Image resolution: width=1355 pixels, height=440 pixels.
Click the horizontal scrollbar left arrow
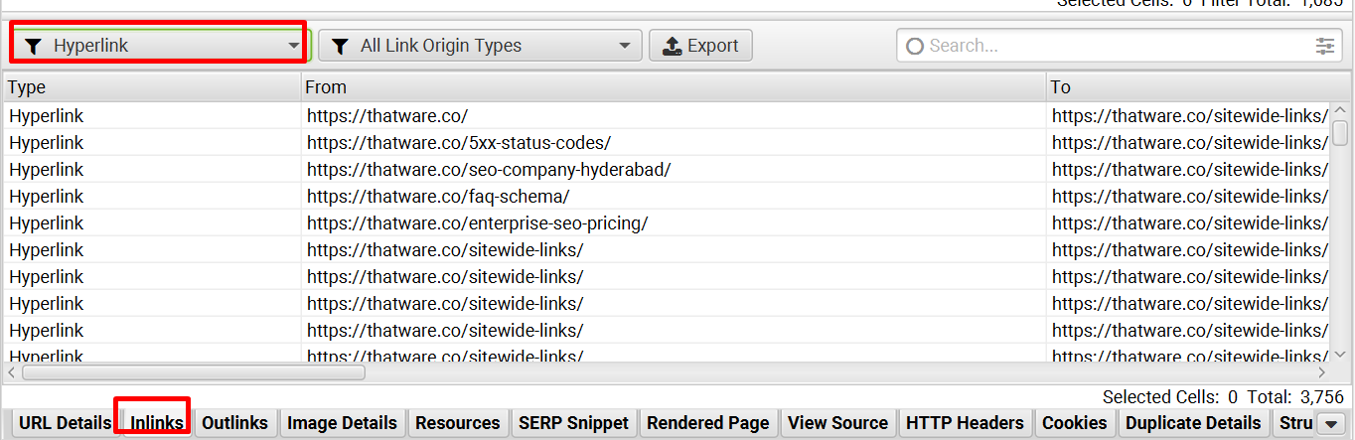pos(11,372)
